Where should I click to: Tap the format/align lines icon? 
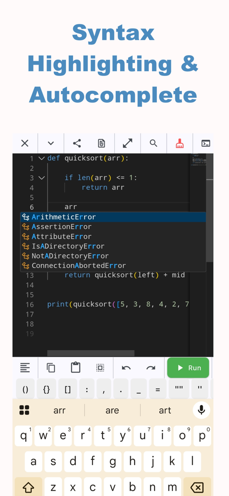click(25, 368)
